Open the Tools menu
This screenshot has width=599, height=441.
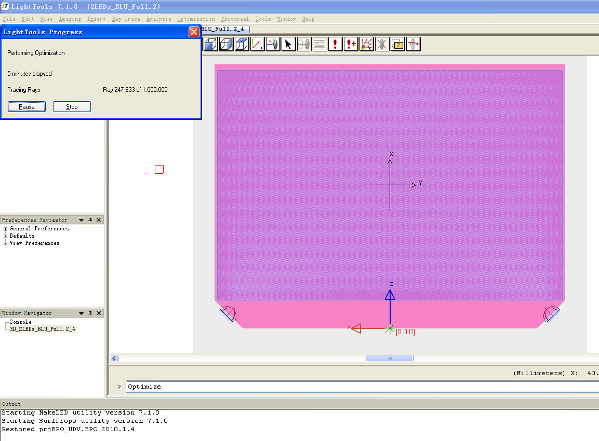[263, 19]
